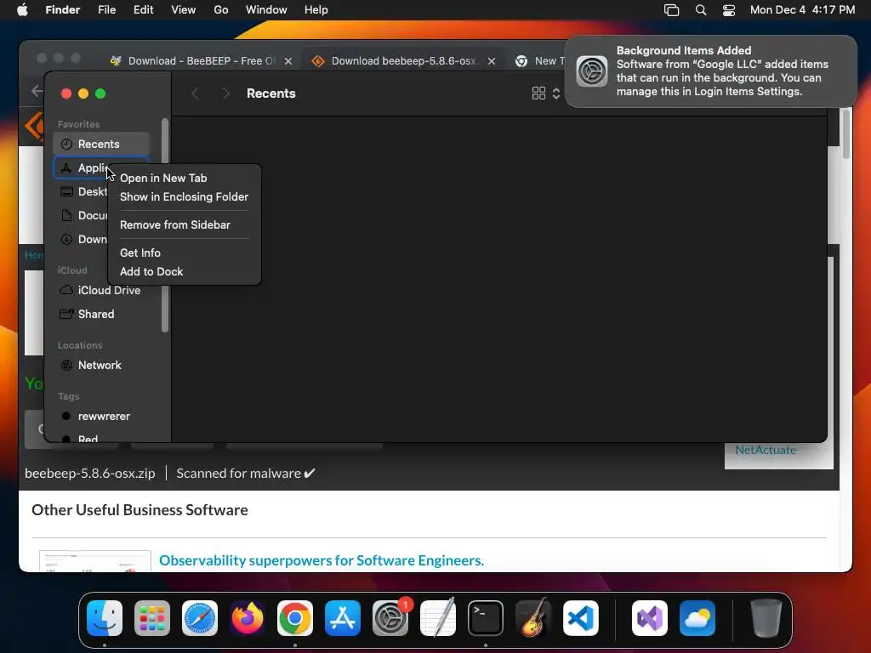Click the Observability ad thumbnail image
The width and height of the screenshot is (871, 653).
(95, 561)
